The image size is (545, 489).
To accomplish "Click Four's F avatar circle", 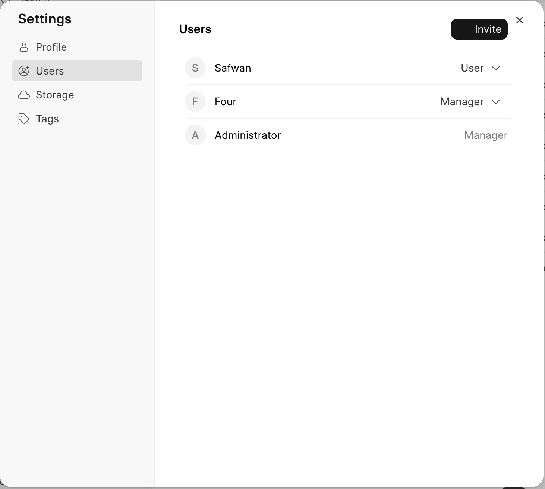I will point(195,101).
